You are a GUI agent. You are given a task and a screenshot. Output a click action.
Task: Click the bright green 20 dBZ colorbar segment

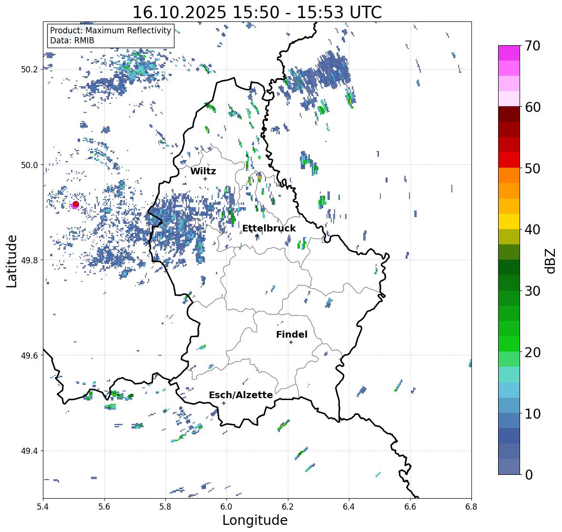tap(509, 344)
